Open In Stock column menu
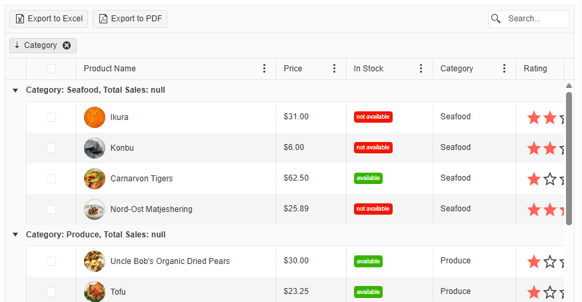The width and height of the screenshot is (582, 302). pos(421,69)
